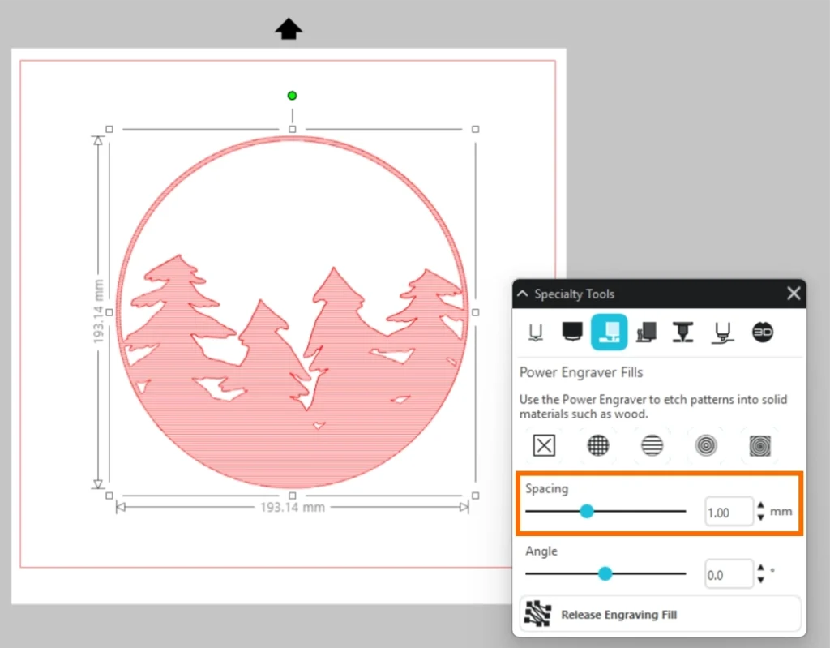Choose the square spiral fill pattern

coord(759,445)
